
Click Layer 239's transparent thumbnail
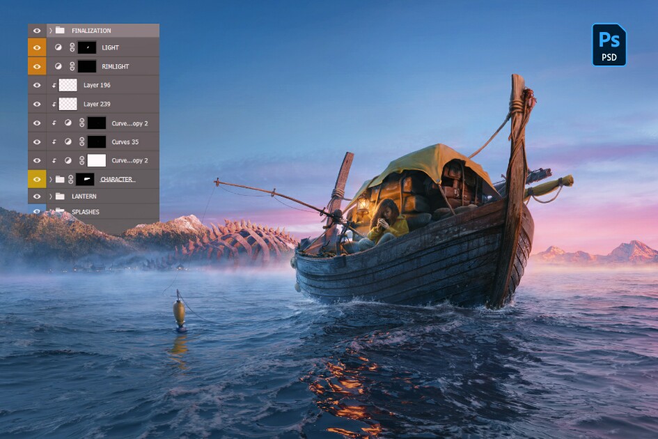[68, 104]
